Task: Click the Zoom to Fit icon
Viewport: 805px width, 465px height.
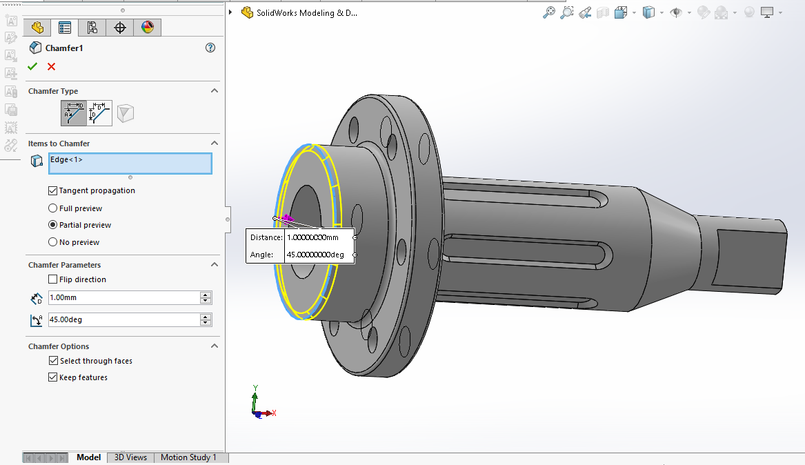Action: click(549, 12)
